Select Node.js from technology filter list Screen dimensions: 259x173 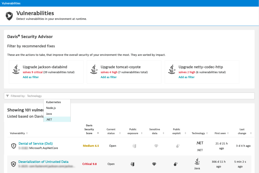[57, 108]
